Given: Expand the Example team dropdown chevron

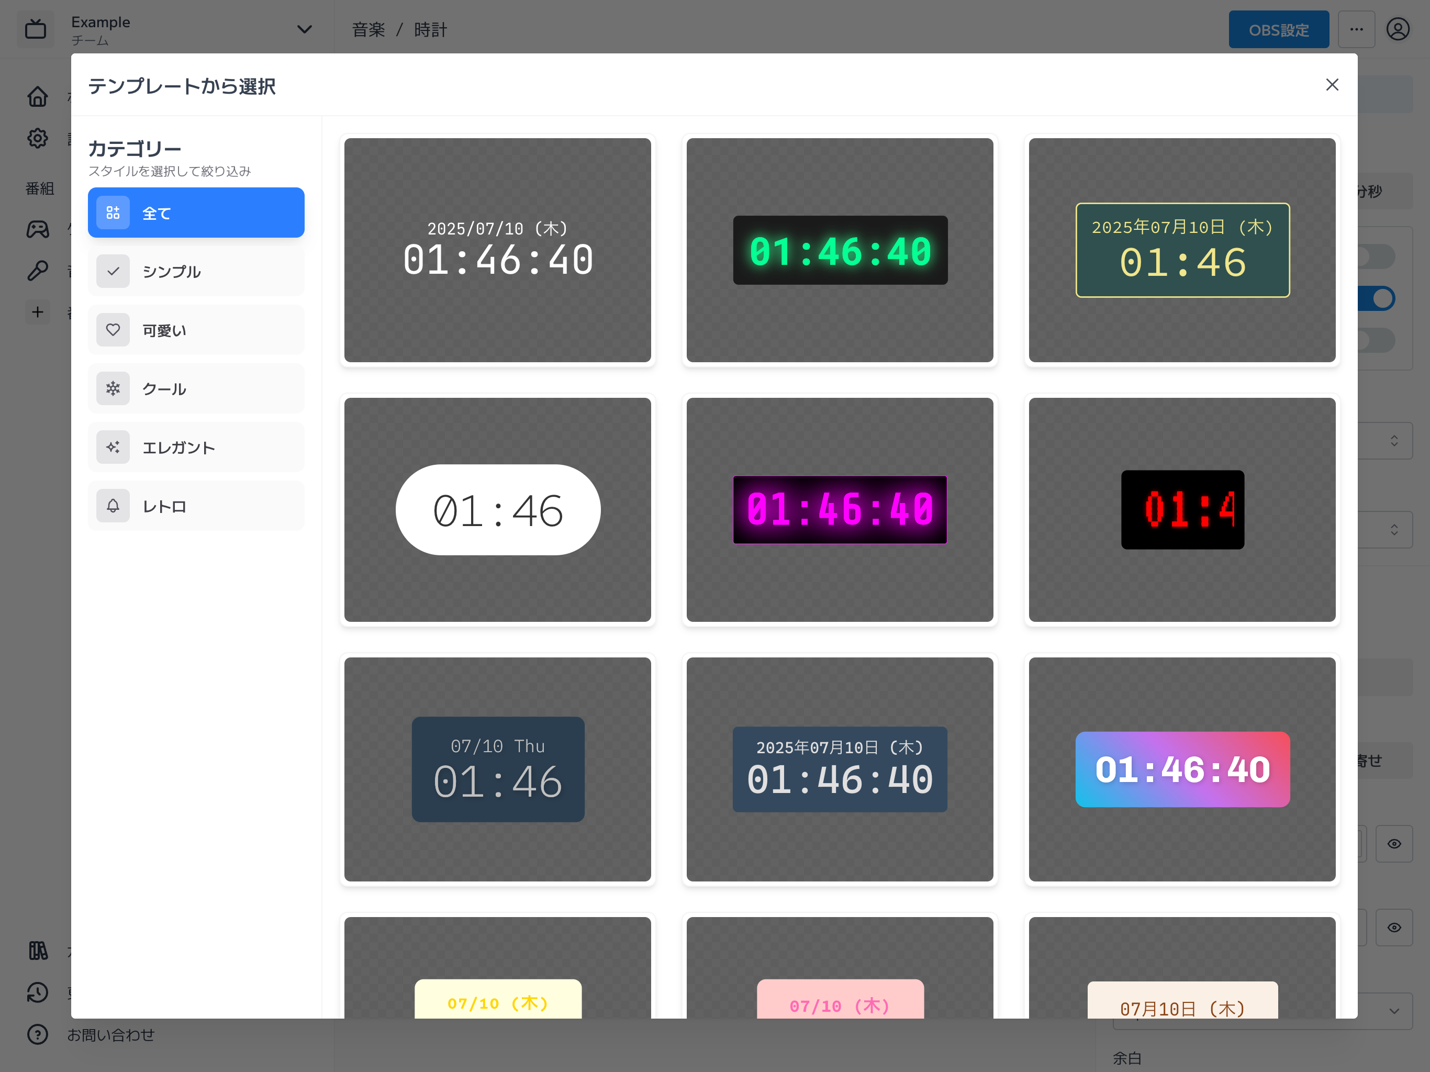Looking at the screenshot, I should [x=304, y=30].
